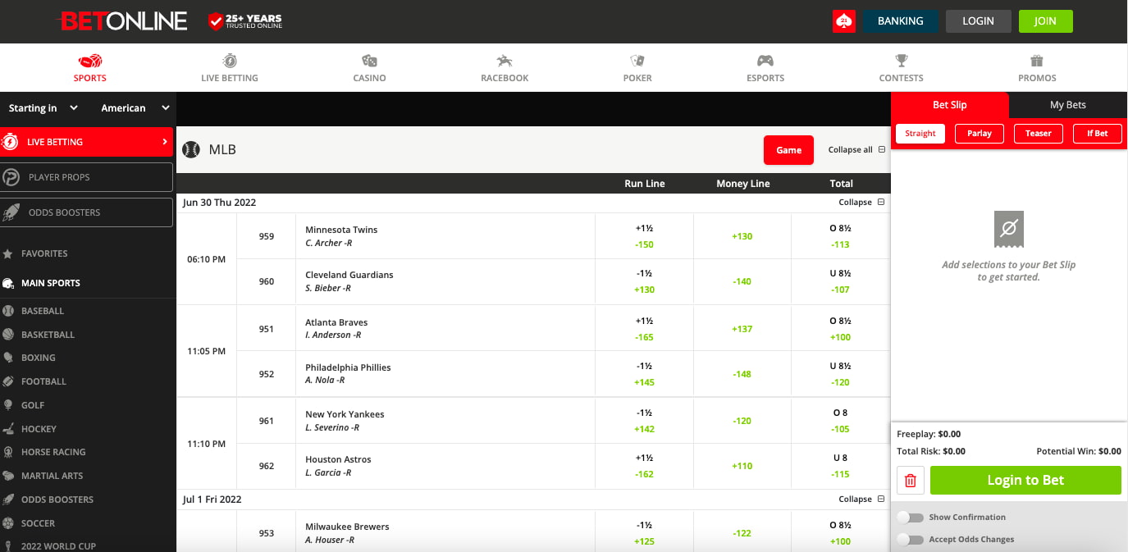Pick Houston Astros total U 8 -115
The width and height of the screenshot is (1128, 552).
point(840,466)
